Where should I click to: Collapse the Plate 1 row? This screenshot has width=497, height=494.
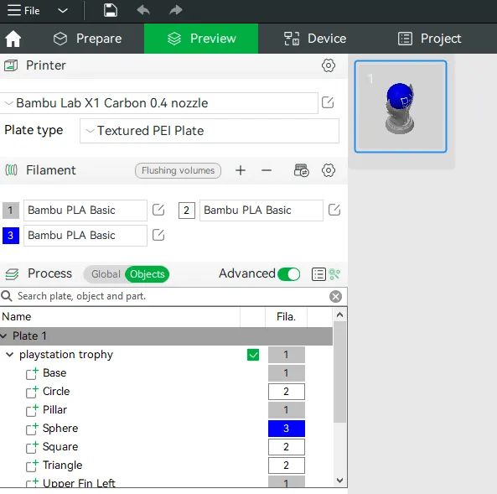point(4,336)
